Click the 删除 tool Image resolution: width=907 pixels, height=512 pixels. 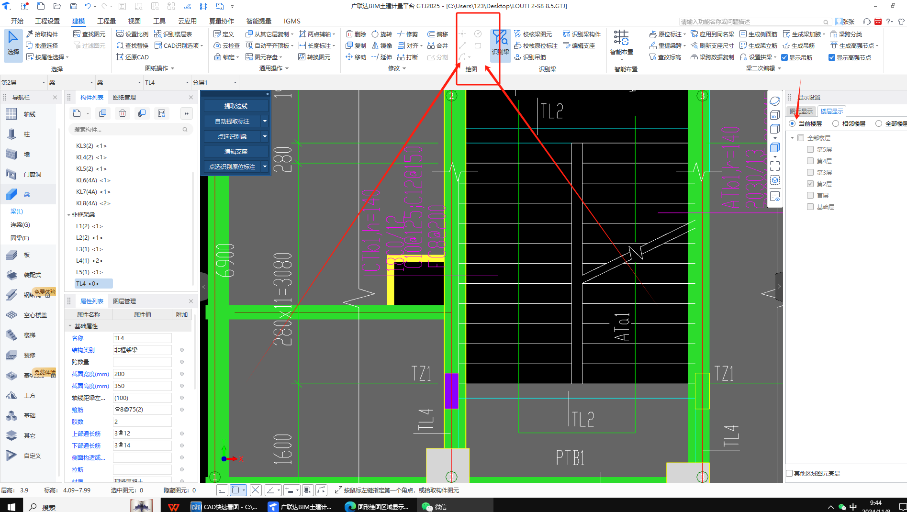click(356, 34)
